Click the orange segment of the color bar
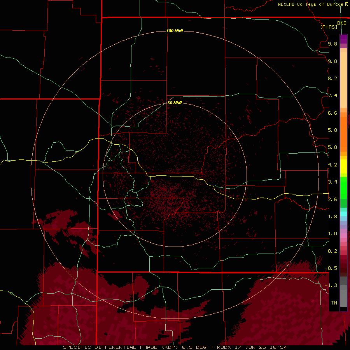 343,134
